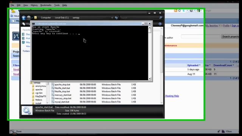Select the apache_stop.bat file icon
This screenshot has width=242, height=136.
coord(53,85)
